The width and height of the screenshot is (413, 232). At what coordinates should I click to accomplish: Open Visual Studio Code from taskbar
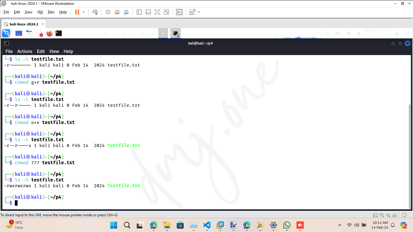tap(207, 225)
